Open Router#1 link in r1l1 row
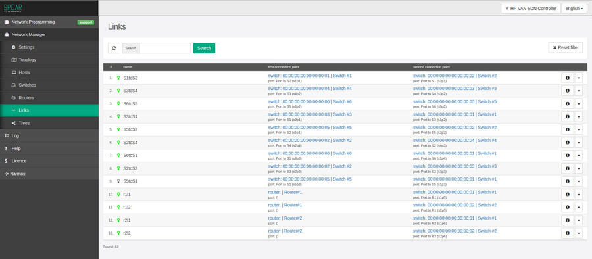The width and height of the screenshot is (592, 259). click(293, 192)
